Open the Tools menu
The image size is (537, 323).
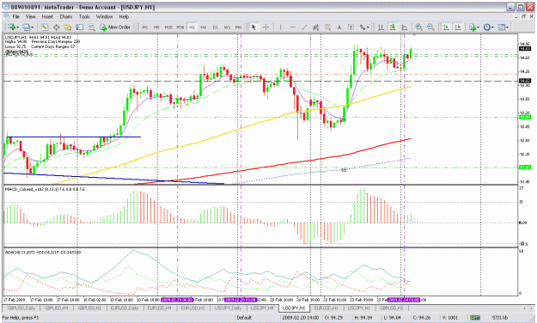(x=84, y=16)
